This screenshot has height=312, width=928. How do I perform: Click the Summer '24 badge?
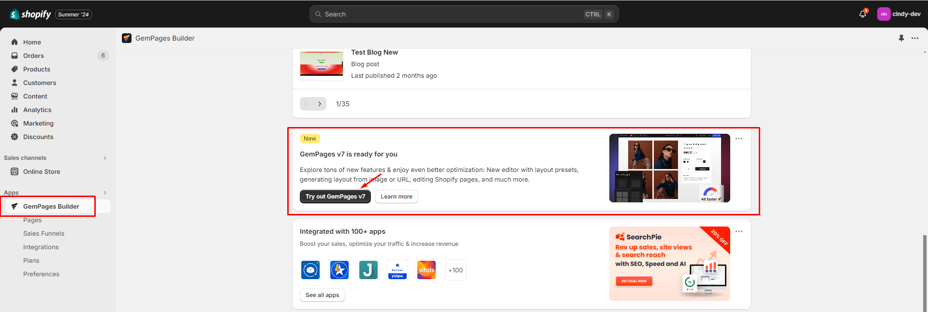coord(74,14)
